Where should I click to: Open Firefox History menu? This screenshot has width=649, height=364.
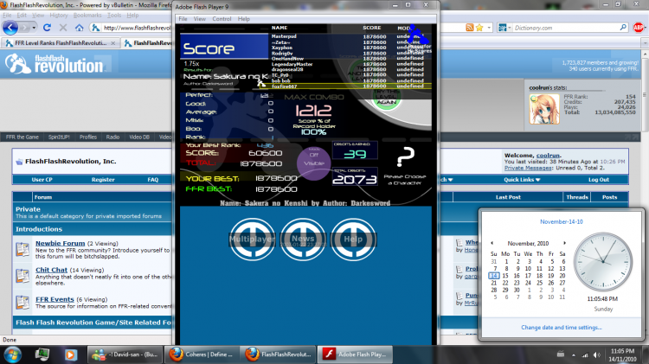(x=59, y=16)
